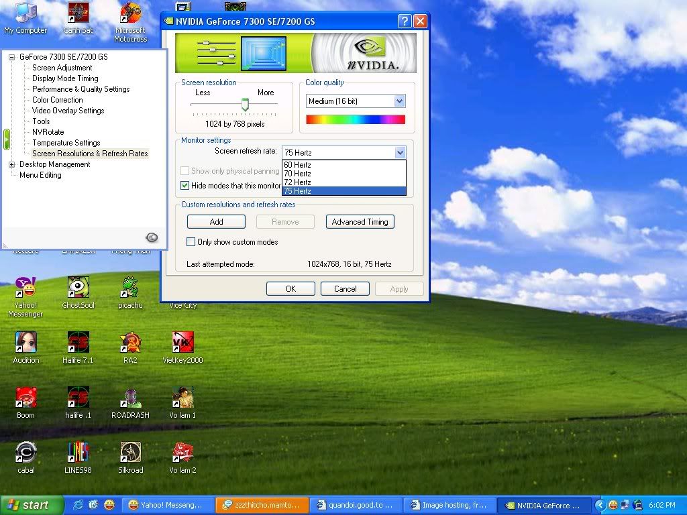Choose 75 Hertz from the list
Screen dimensions: 687x515
344,191
